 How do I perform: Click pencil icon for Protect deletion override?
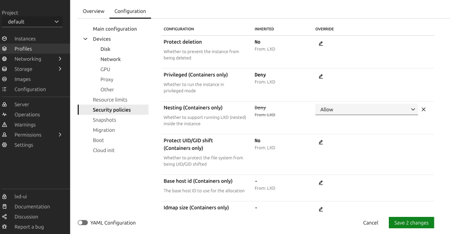[321, 43]
